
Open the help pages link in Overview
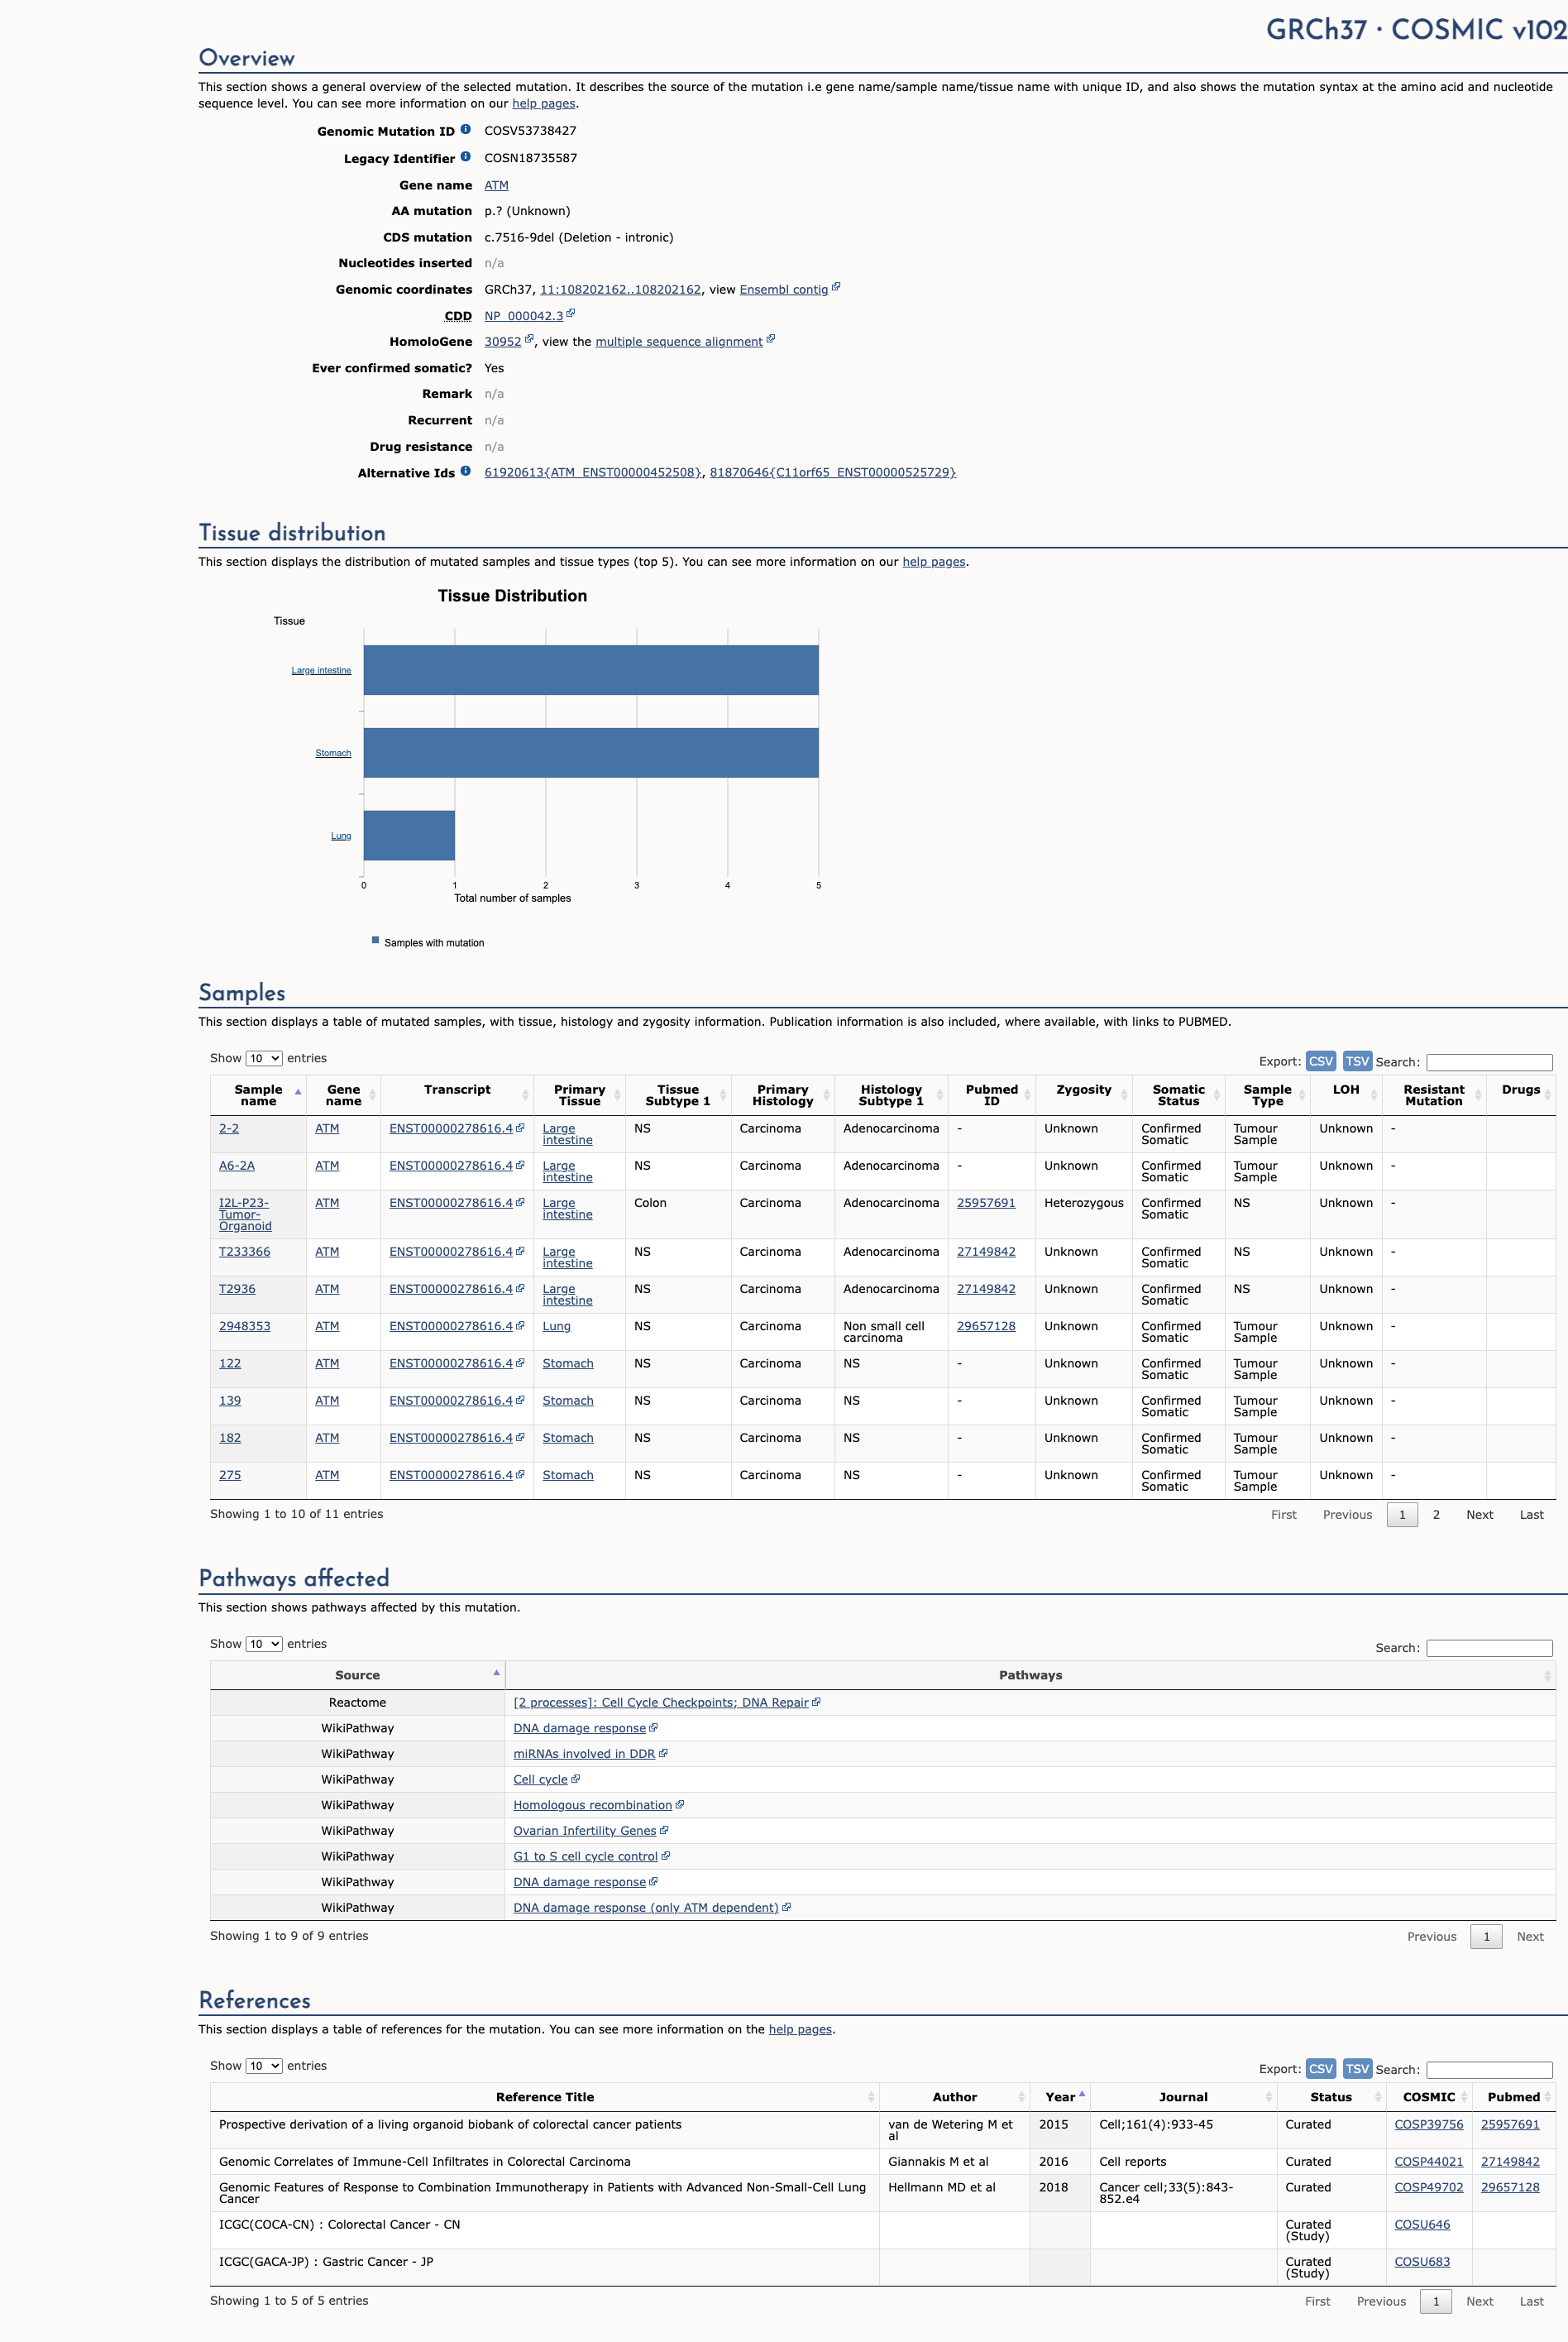point(544,103)
